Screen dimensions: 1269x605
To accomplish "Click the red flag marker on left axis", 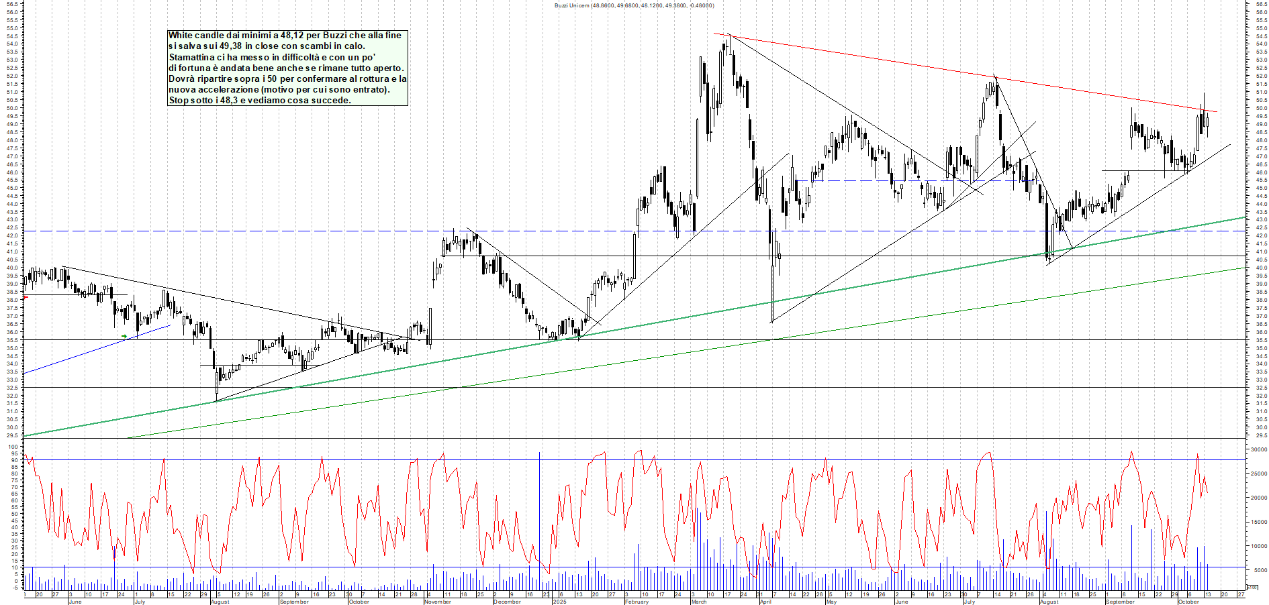I will [x=25, y=296].
